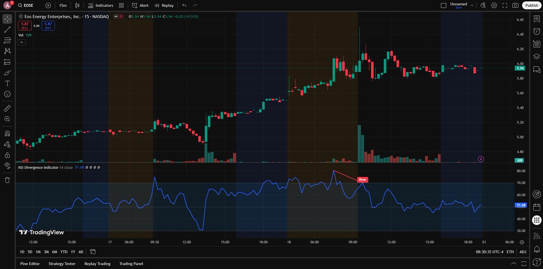This screenshot has height=269, width=543.
Task: Open the Pine Editor tab
Action: (30, 264)
